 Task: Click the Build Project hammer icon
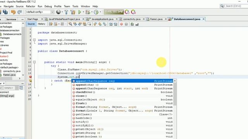(x=66, y=12)
